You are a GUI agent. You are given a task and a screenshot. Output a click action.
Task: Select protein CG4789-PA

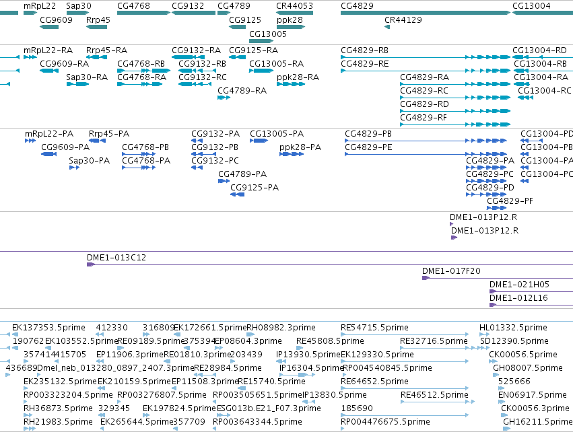pos(242,174)
